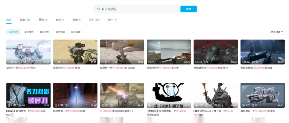Viewport: 289px width, 123px height.
Task: Open the 名刀月影 破碎刀 thumbnail
Action: click(x=28, y=95)
